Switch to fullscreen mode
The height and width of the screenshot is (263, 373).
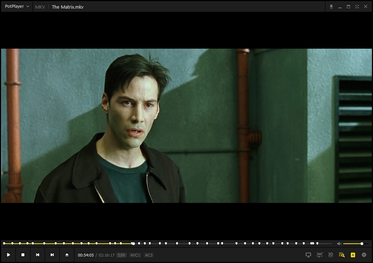point(357,7)
